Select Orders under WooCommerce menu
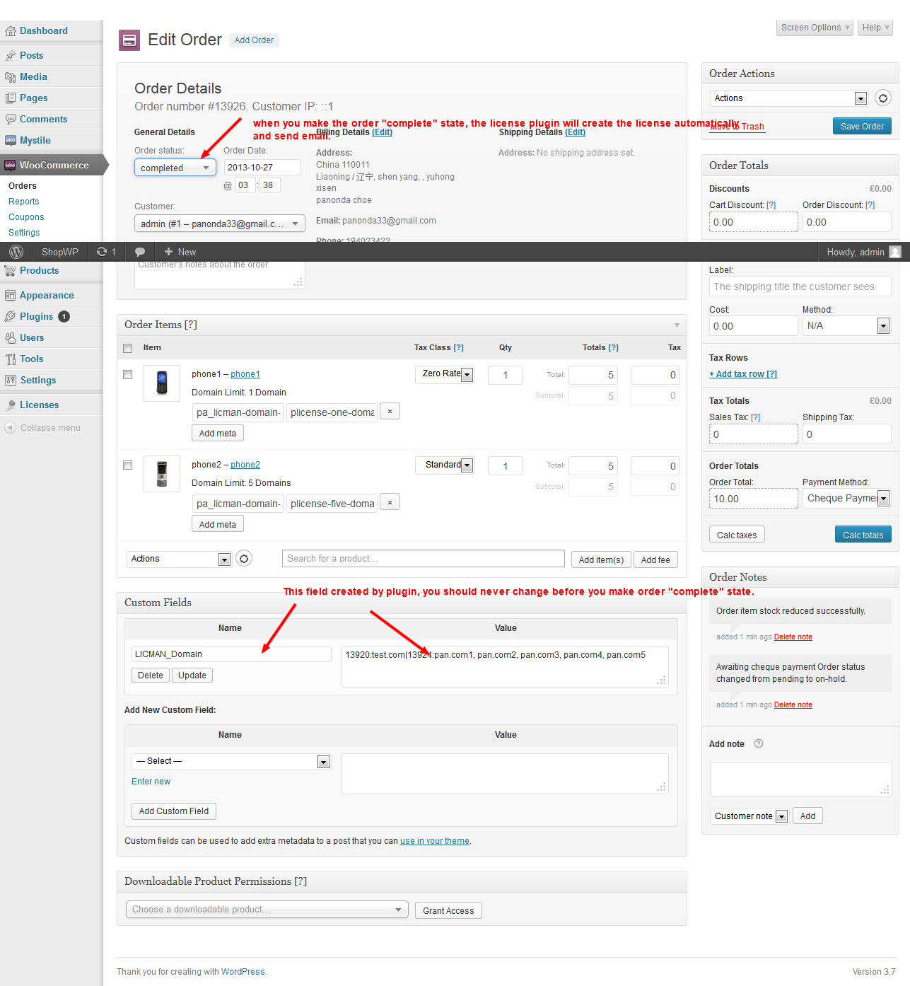Image resolution: width=910 pixels, height=986 pixels. point(22,185)
